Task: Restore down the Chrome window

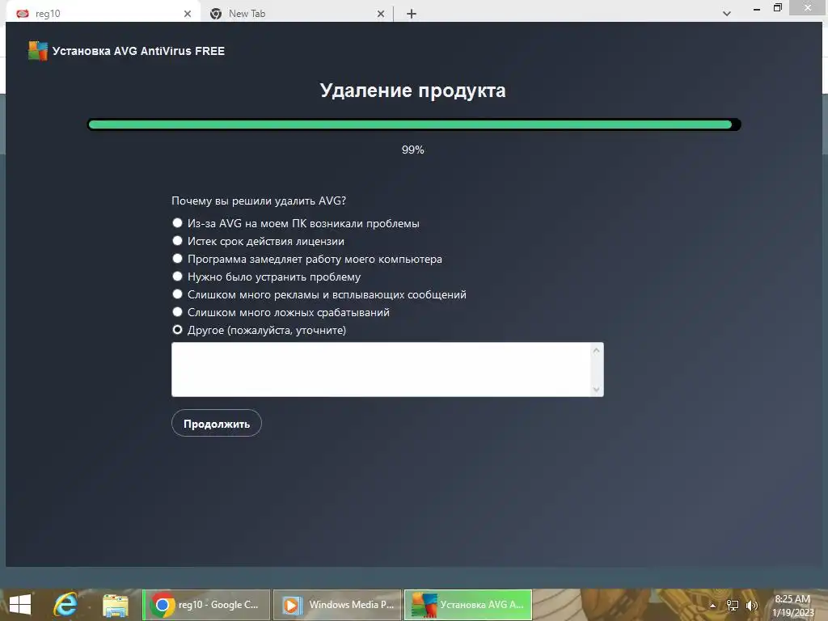Action: [x=777, y=7]
